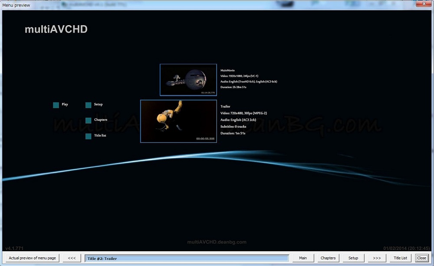Click the teal square icon beside Chapters

88,120
